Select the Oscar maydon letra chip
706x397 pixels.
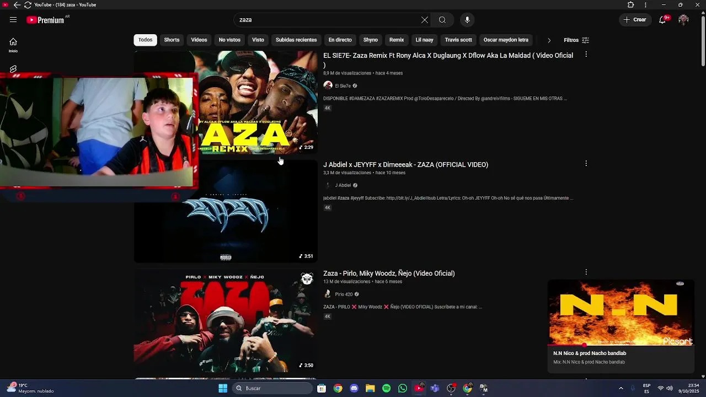[x=506, y=40]
